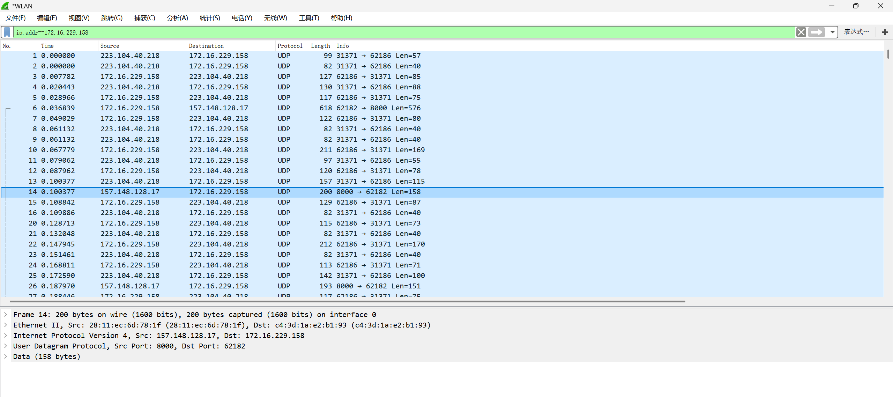Expand Internet Protocol Version 4 node
Viewport: 893px width, 397px height.
pos(6,336)
